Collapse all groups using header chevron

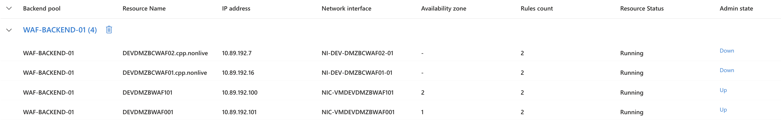click(9, 8)
